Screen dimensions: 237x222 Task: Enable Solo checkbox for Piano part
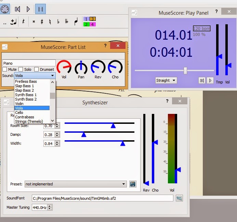click(x=21, y=69)
